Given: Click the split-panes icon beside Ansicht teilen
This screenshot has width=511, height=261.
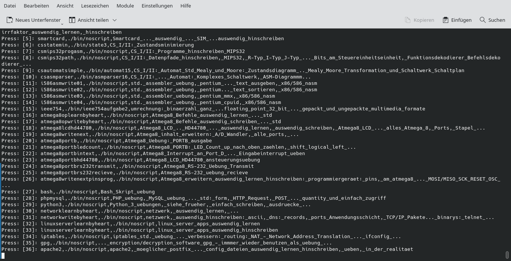Looking at the screenshot, I should pos(72,20).
